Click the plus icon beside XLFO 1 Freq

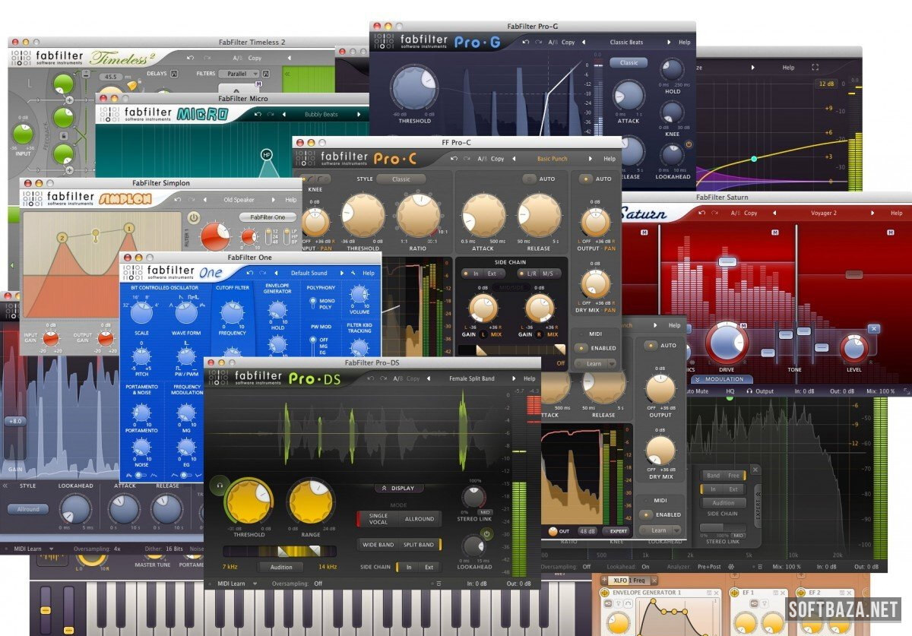605,581
